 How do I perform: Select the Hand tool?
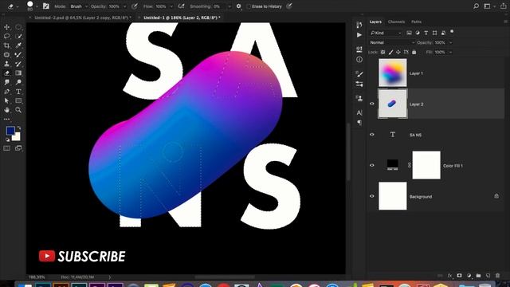coord(6,110)
